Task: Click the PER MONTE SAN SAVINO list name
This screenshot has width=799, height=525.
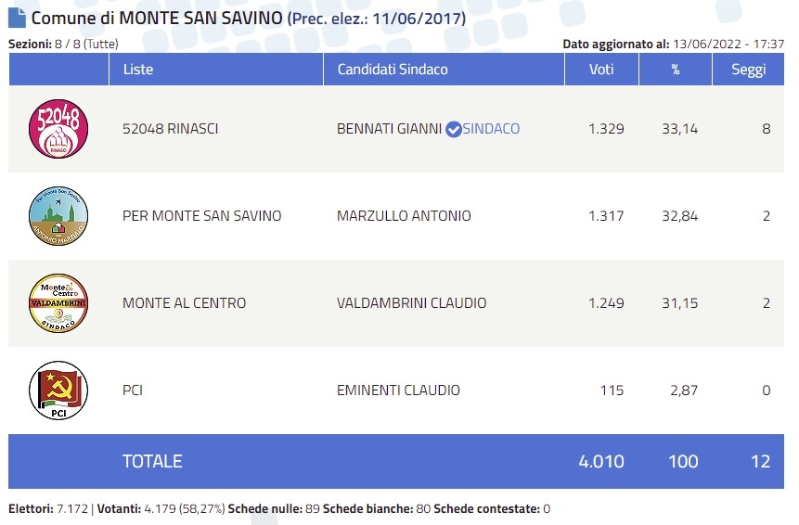Action: [x=201, y=216]
